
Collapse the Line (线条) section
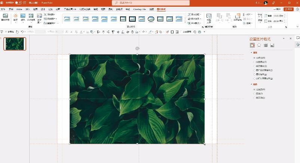point(251,84)
